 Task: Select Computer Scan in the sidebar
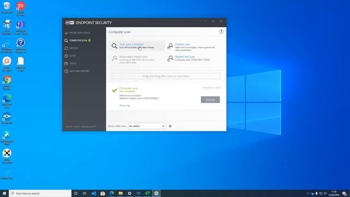[78, 40]
